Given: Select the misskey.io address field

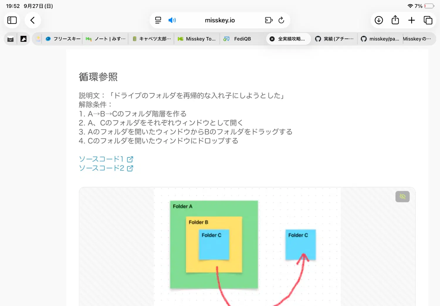Looking at the screenshot, I should click(220, 20).
